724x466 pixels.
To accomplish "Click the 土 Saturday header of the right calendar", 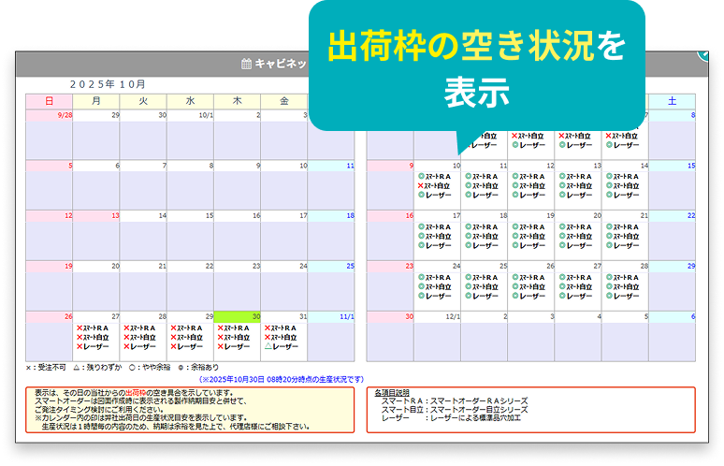I will pyautogui.click(x=673, y=101).
